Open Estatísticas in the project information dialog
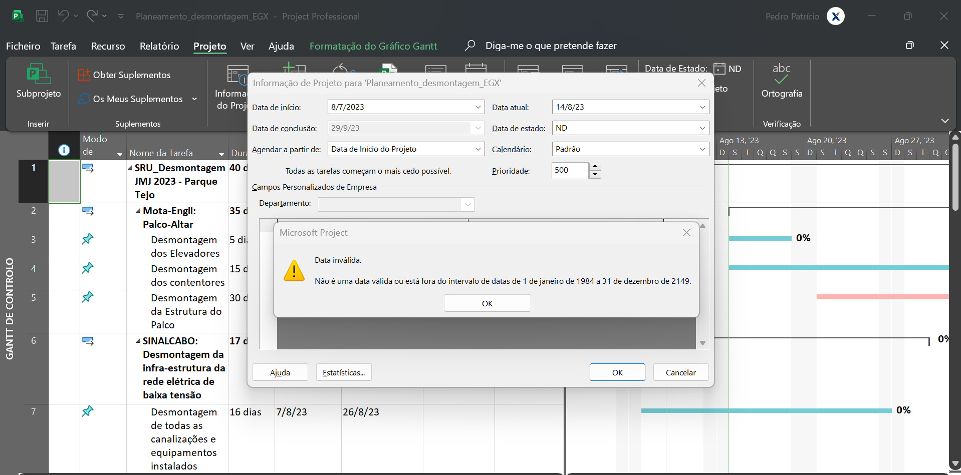The image size is (961, 475). coord(344,372)
